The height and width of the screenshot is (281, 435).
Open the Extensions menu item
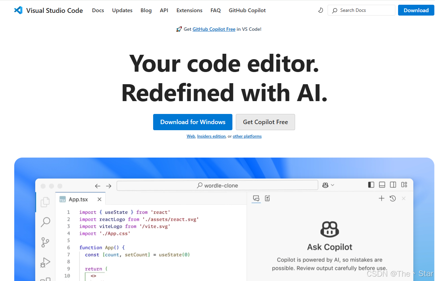189,10
